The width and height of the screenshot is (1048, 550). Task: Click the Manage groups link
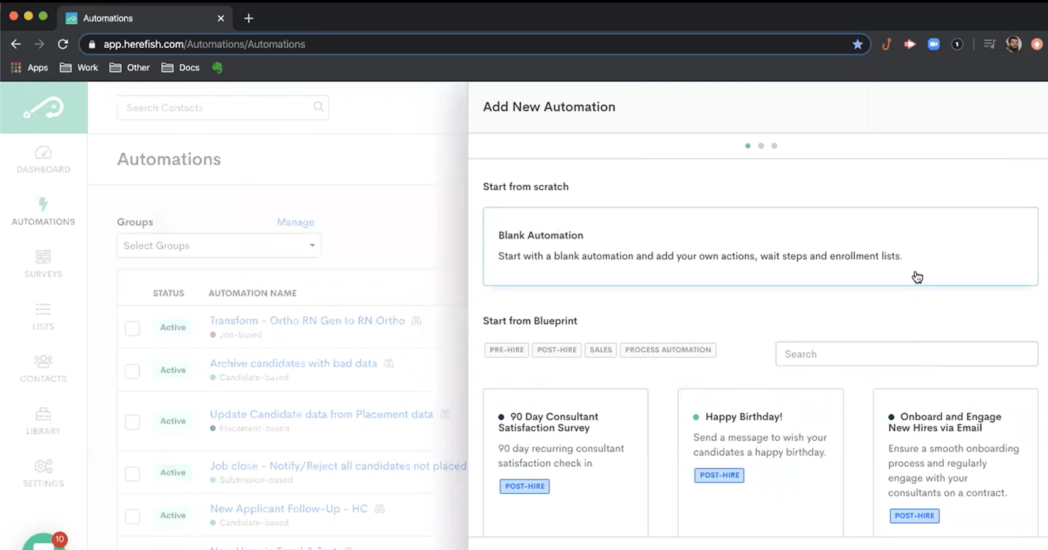[x=295, y=222]
